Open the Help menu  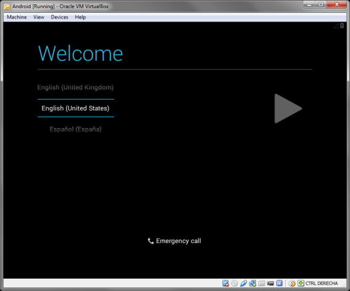[x=80, y=17]
